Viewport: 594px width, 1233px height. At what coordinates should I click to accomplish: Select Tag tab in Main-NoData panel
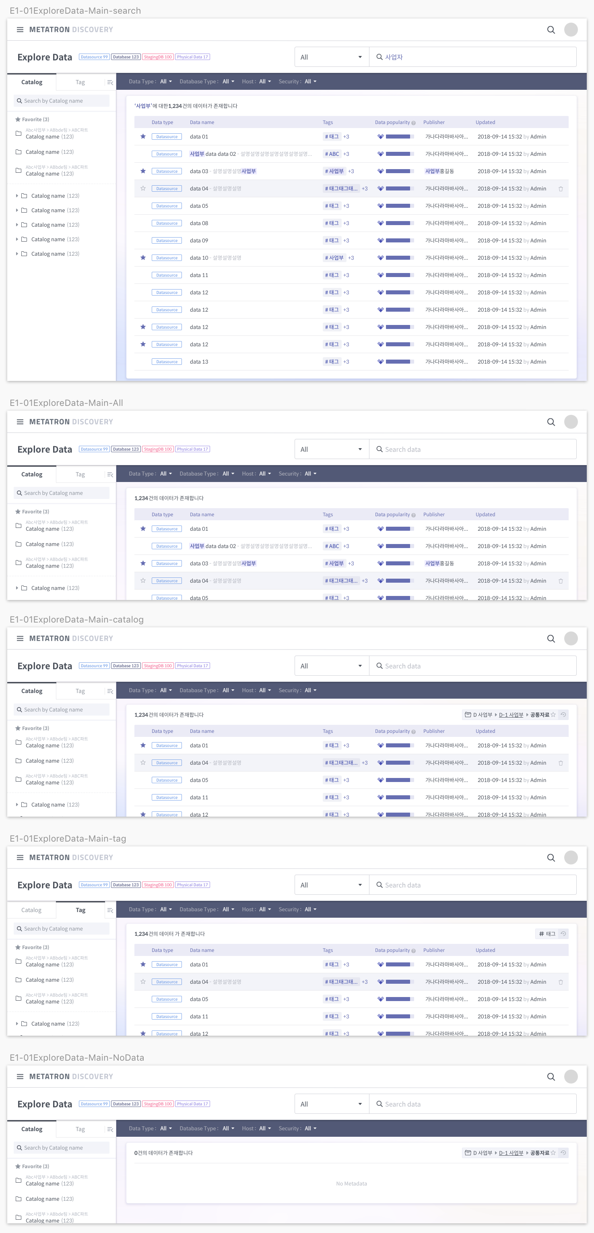80,1129
